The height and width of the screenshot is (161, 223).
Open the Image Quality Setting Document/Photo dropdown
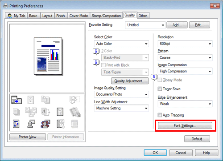121,94
